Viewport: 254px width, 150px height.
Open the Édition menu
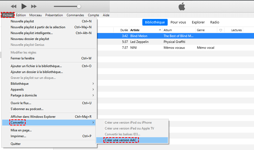pos(21,15)
